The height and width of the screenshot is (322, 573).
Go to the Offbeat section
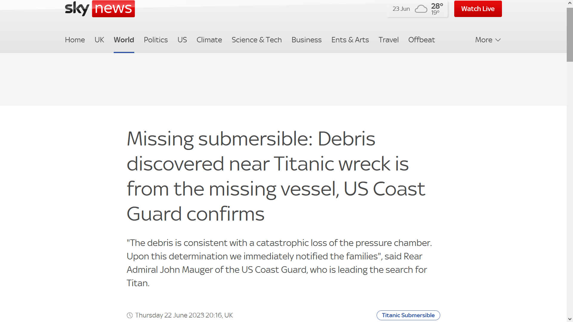(x=421, y=40)
